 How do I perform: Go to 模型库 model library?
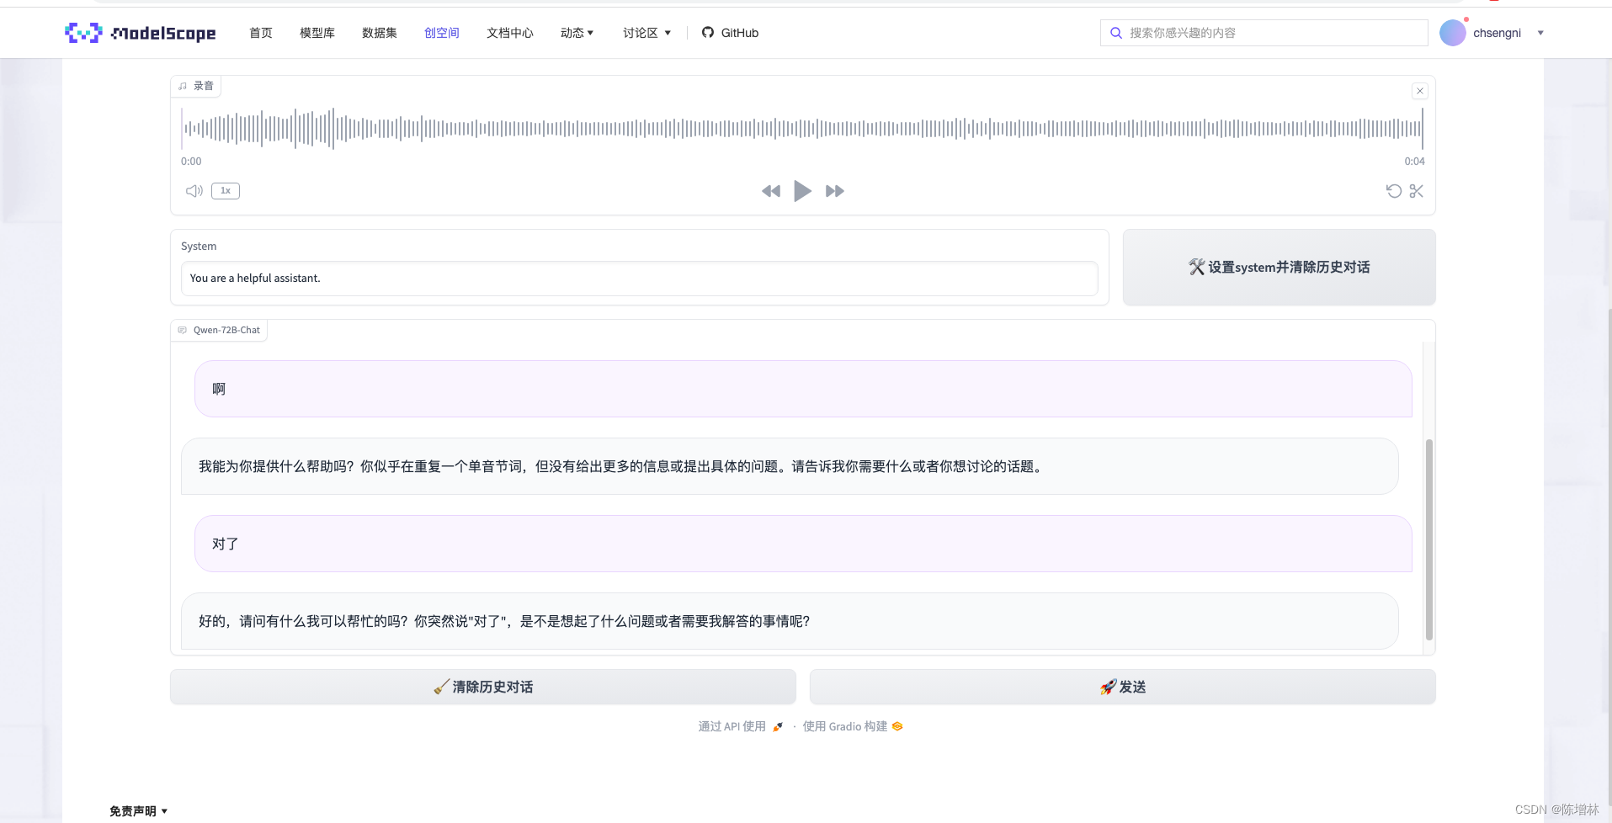click(317, 33)
